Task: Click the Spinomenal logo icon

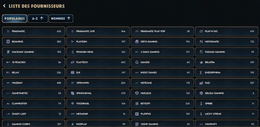Action: [73, 93]
